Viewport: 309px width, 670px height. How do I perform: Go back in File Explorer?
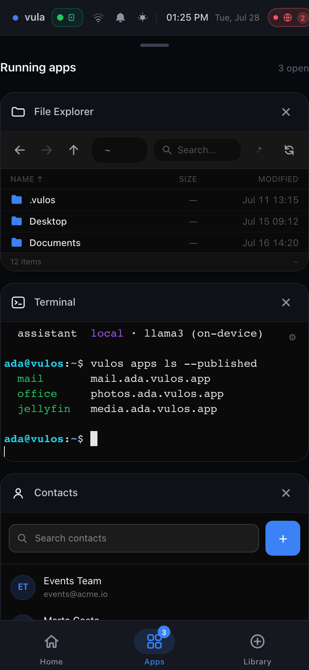20,150
